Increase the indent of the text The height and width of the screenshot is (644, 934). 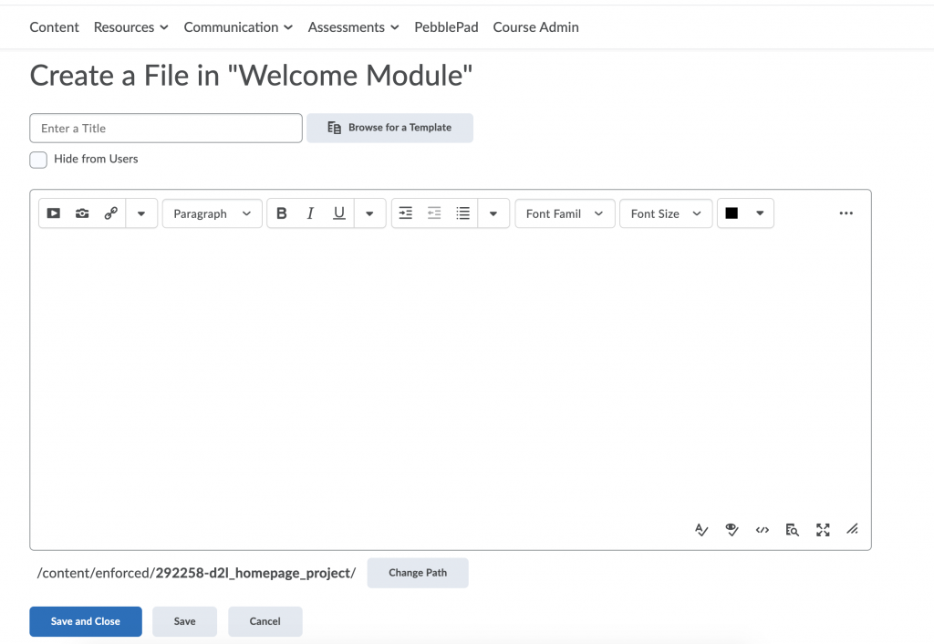point(405,213)
